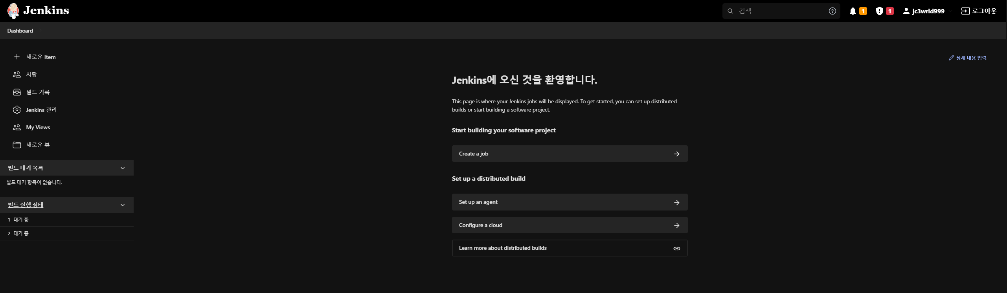Image resolution: width=1007 pixels, height=293 pixels.
Task: Click the Create a job button
Action: pyautogui.click(x=570, y=154)
